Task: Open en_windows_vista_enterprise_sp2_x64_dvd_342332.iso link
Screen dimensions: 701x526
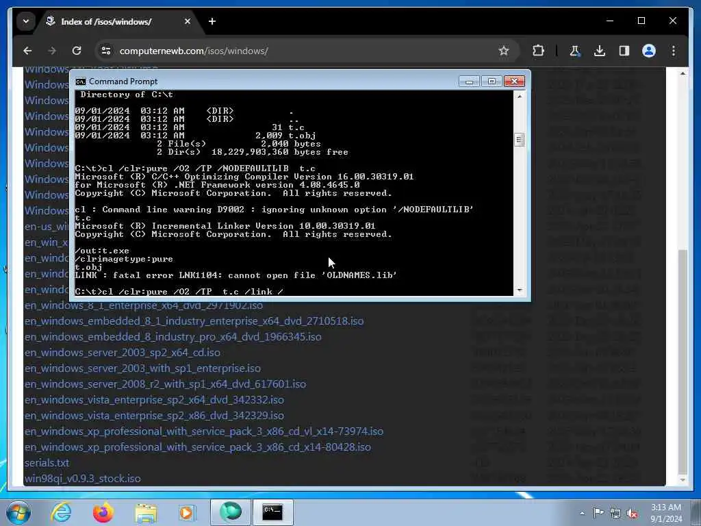Action: 154,399
